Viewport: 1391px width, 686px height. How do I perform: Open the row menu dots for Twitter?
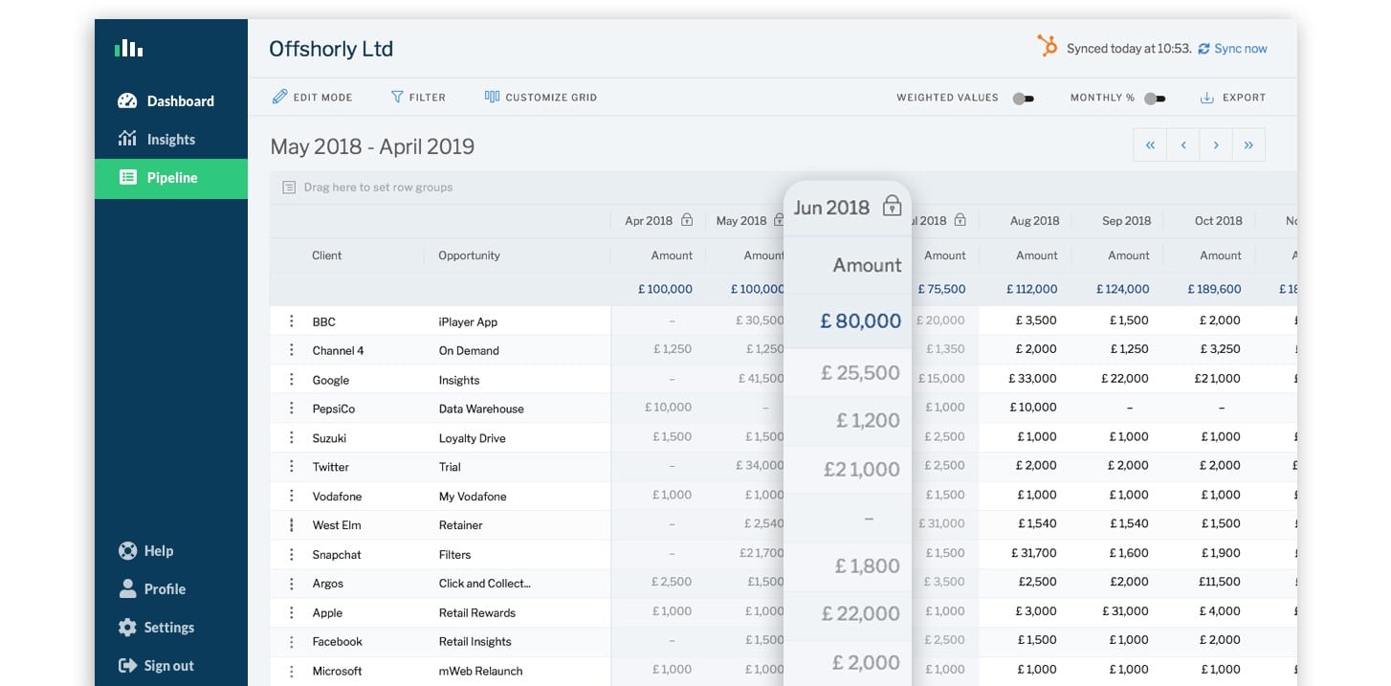click(x=292, y=467)
